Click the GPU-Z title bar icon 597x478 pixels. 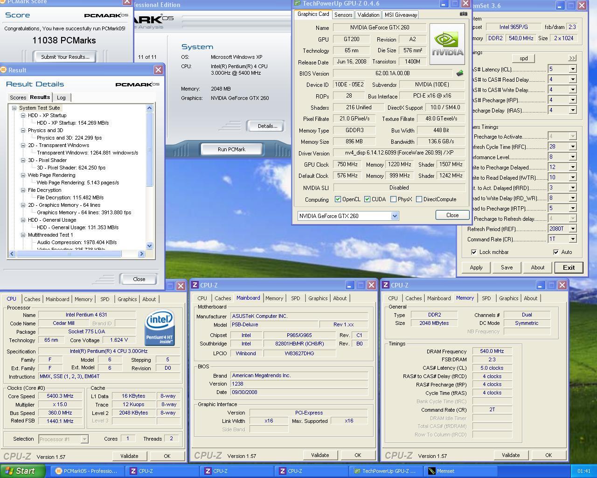[297, 3]
